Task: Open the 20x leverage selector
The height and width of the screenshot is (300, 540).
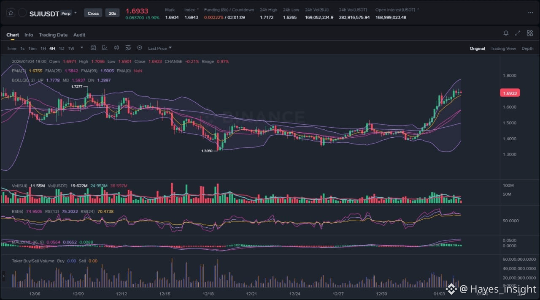Action: (x=112, y=13)
